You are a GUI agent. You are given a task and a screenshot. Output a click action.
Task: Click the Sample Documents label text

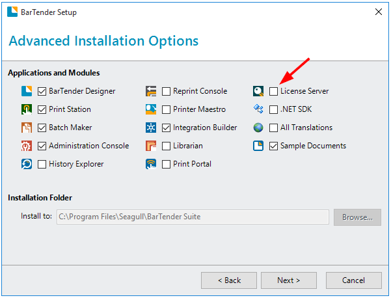point(313,146)
